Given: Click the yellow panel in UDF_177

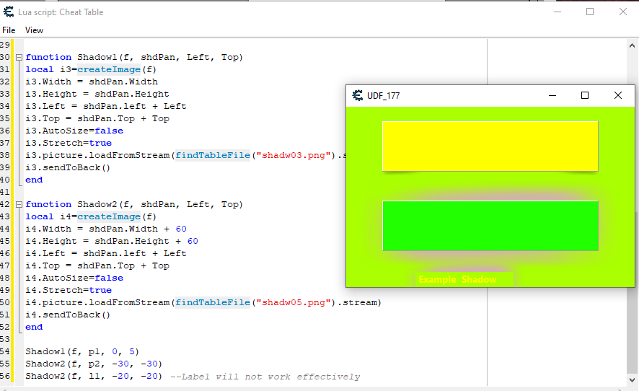Looking at the screenshot, I should point(490,146).
